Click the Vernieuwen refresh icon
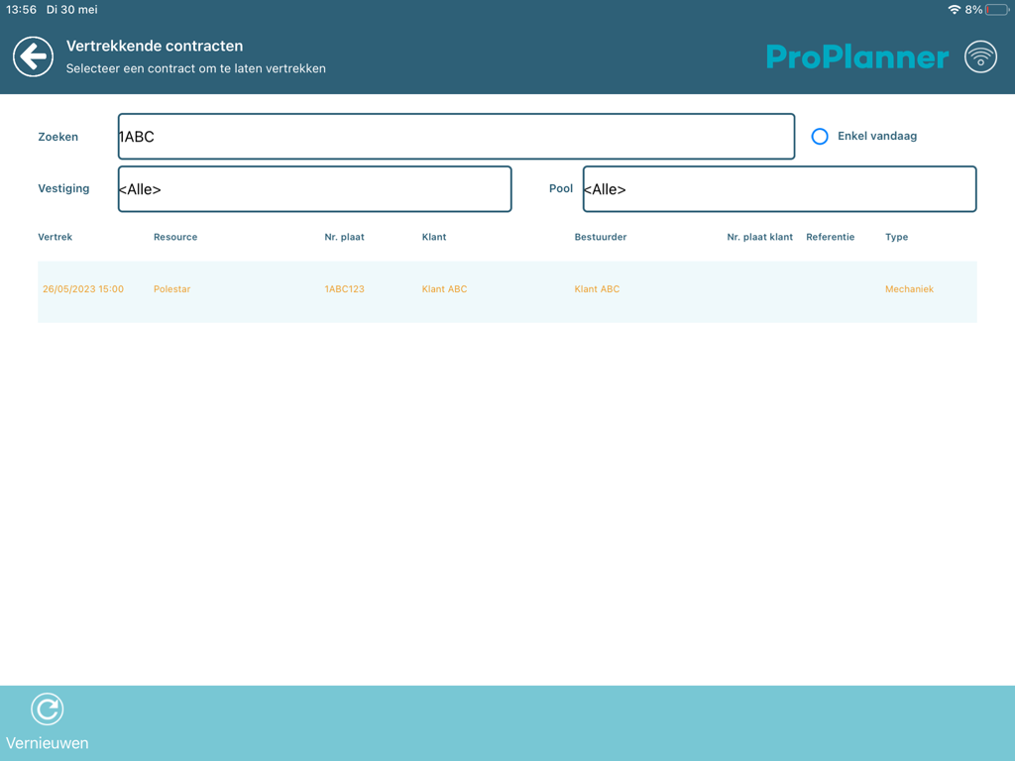Screen dimensions: 1015x761 point(48,707)
